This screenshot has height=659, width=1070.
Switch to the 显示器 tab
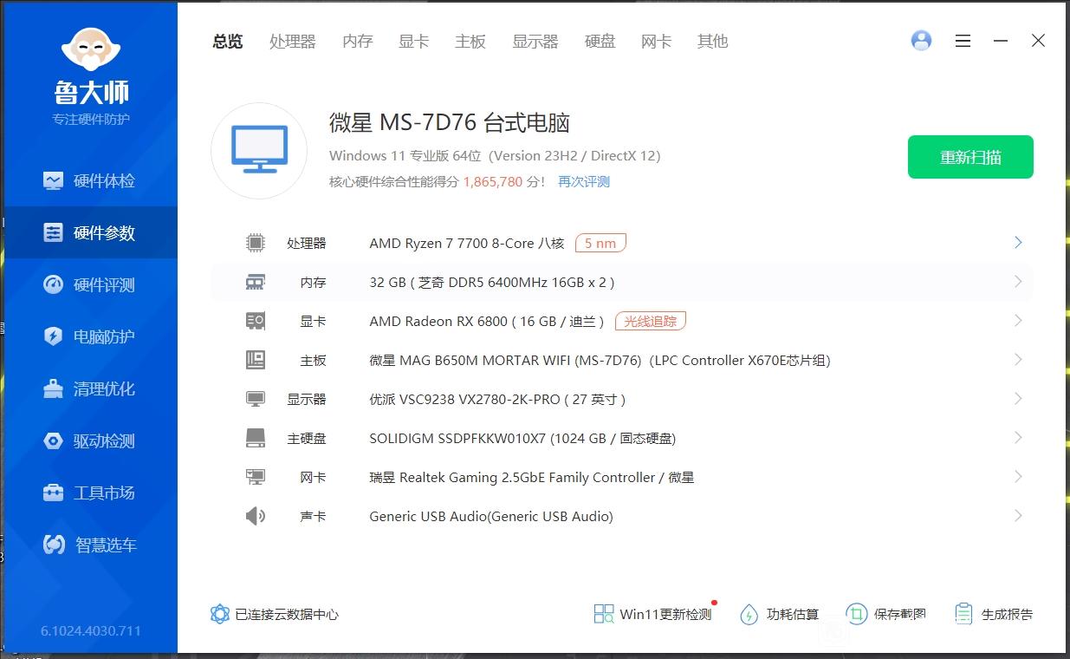535,42
